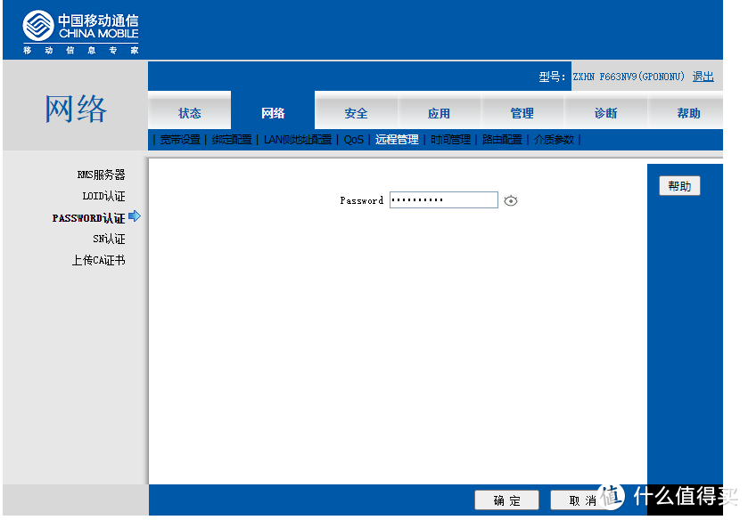
Task: Open QoS submenu
Action: (x=353, y=140)
